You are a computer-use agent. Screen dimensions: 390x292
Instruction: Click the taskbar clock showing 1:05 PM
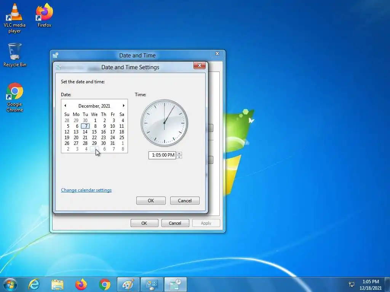370,284
